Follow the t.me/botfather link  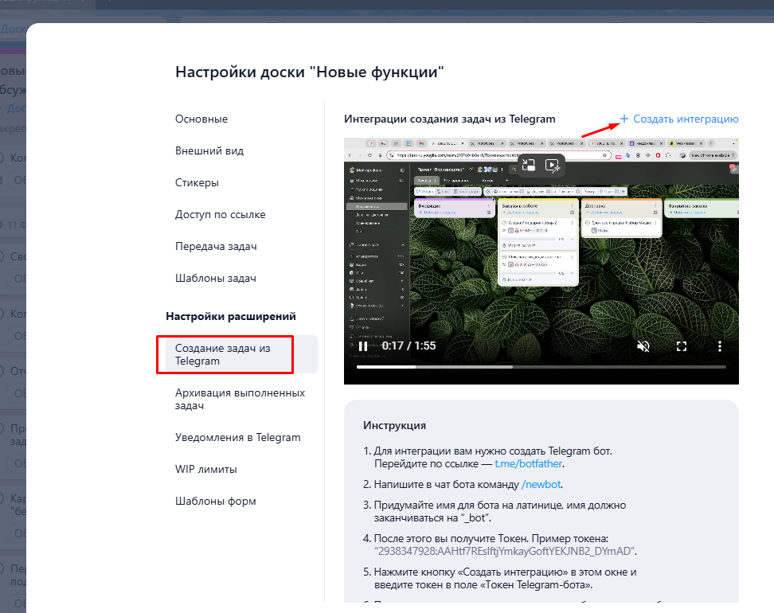[x=528, y=464]
